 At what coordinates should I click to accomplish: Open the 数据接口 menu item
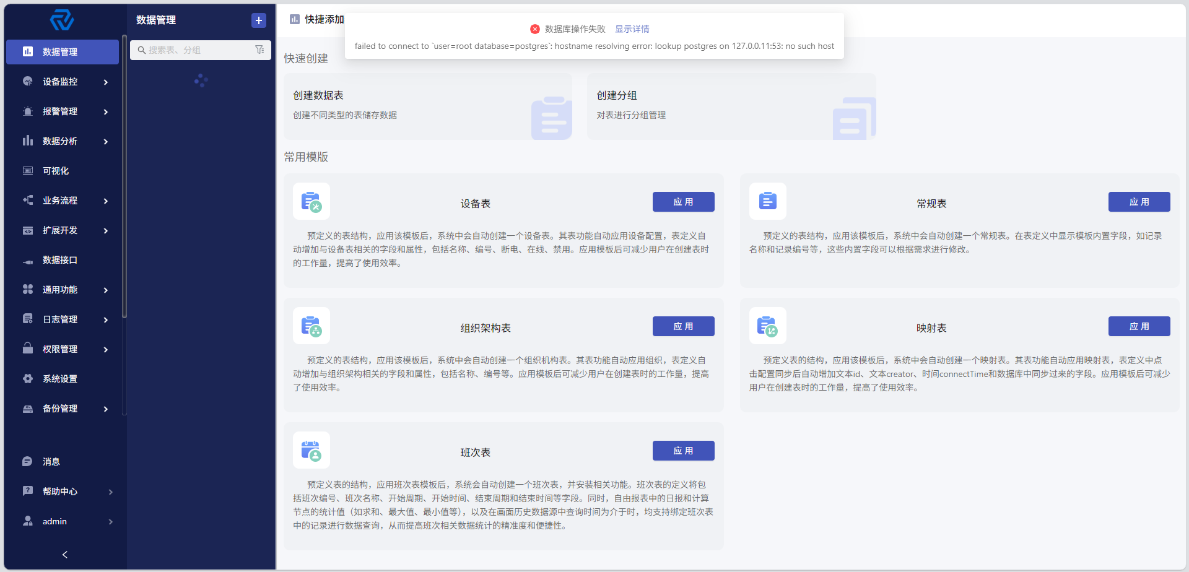click(63, 259)
